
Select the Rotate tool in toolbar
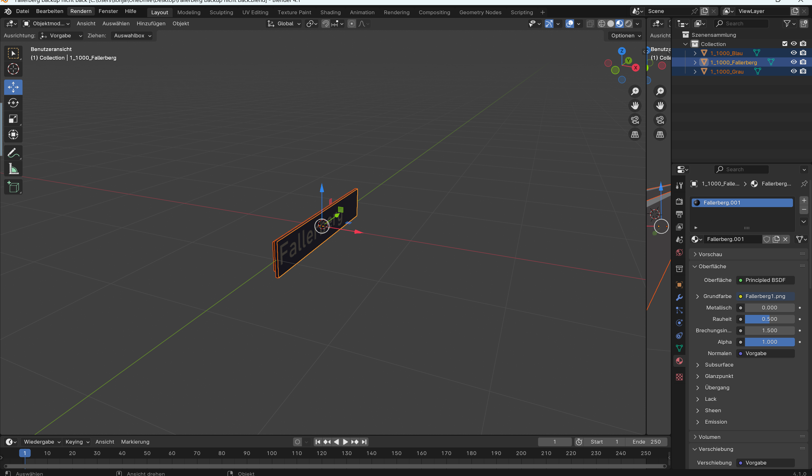tap(13, 103)
